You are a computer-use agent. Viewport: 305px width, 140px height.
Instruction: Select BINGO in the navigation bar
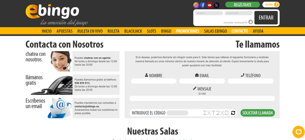tap(166, 31)
